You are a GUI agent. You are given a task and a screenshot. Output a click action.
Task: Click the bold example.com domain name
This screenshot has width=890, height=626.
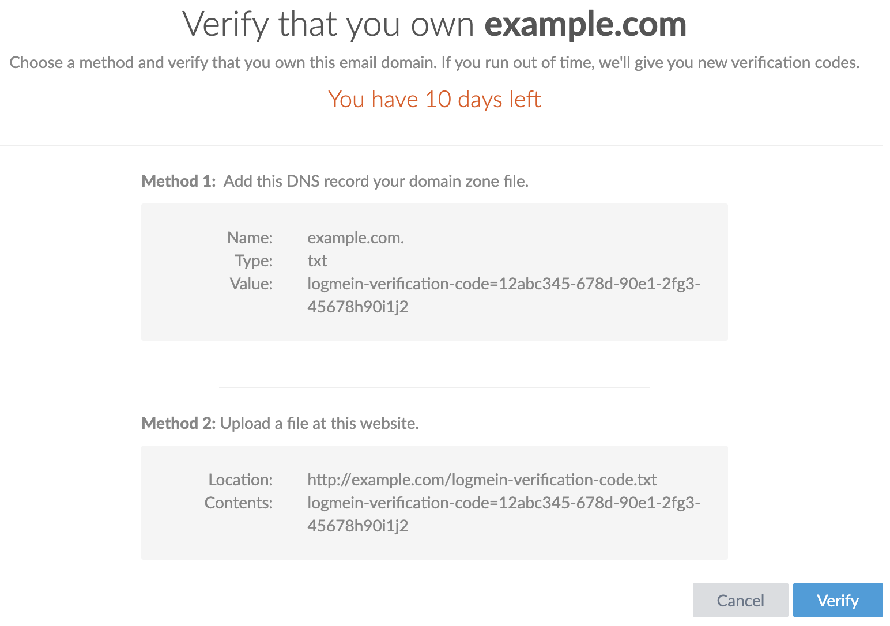click(x=586, y=24)
